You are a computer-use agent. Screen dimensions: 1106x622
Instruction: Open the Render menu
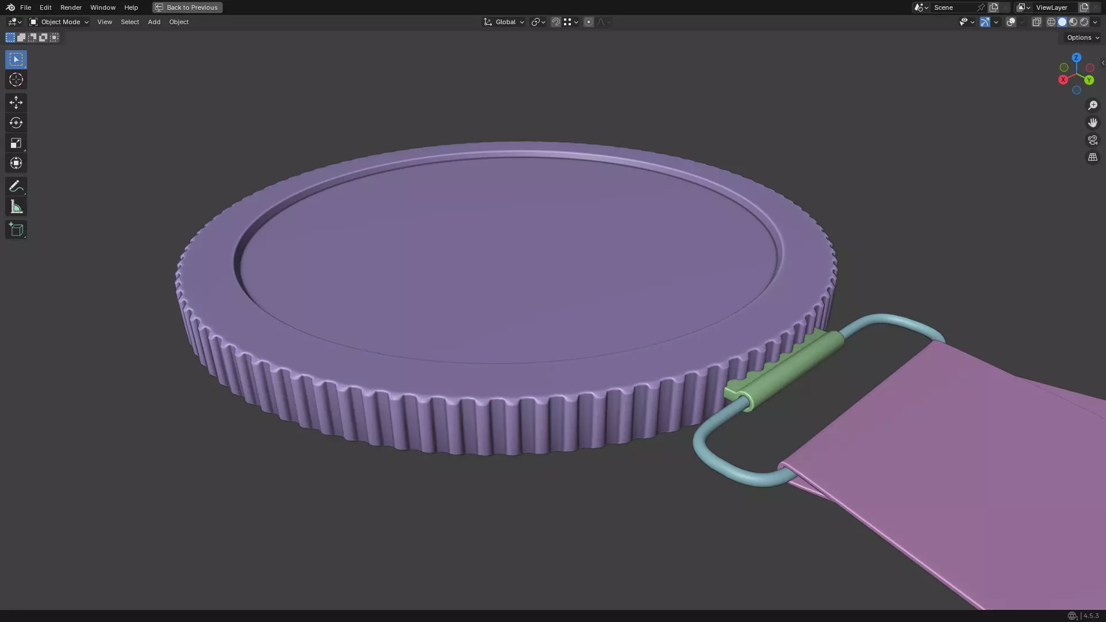pyautogui.click(x=71, y=7)
